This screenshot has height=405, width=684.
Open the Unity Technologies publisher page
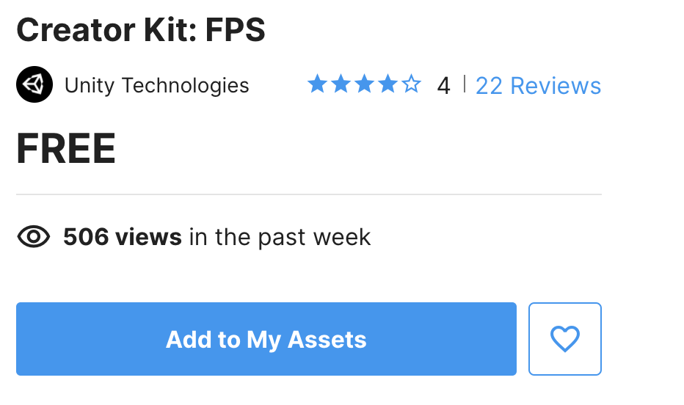(x=156, y=86)
